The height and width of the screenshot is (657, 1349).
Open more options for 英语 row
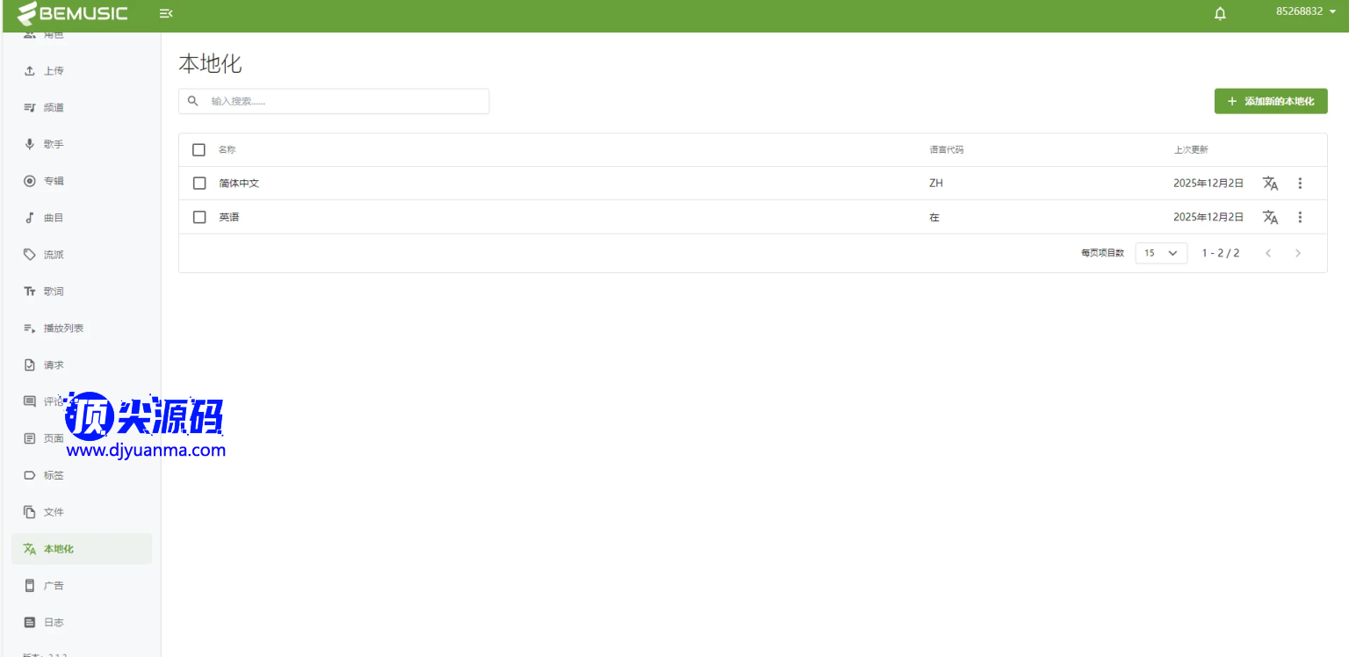coord(1301,217)
